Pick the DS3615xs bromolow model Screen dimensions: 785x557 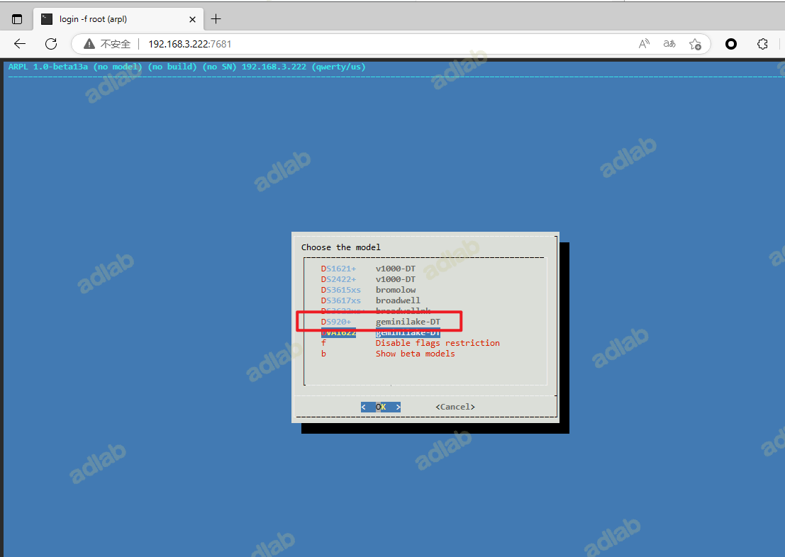pos(369,290)
